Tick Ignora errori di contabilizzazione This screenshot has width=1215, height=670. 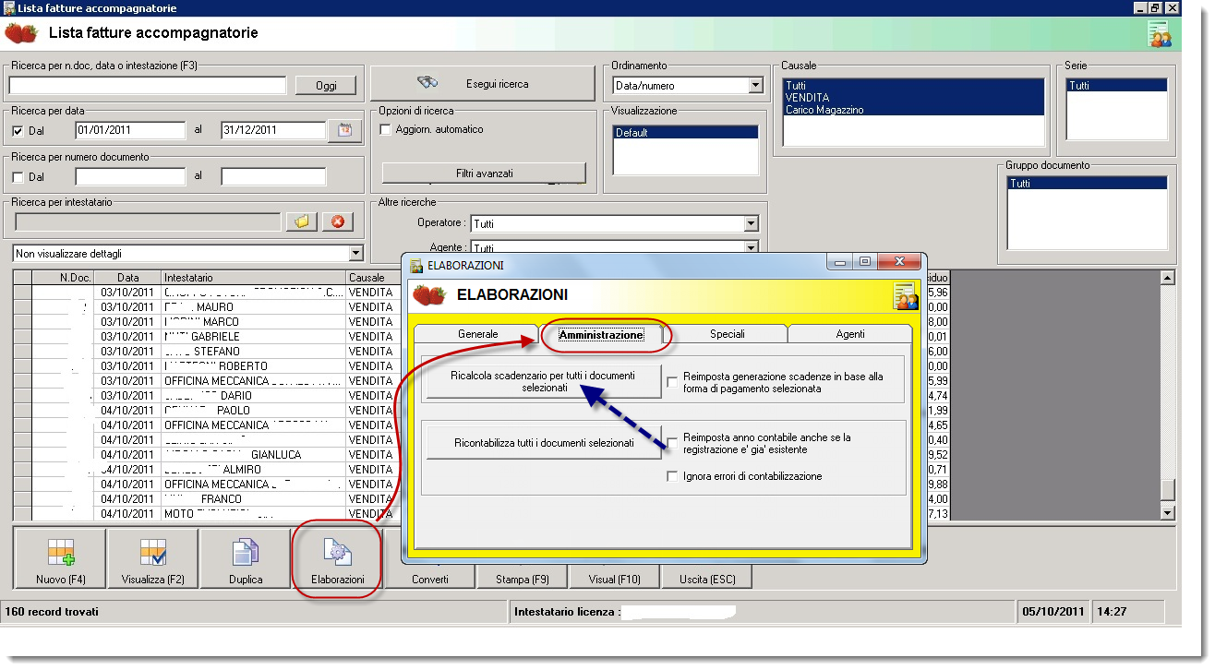coord(672,477)
